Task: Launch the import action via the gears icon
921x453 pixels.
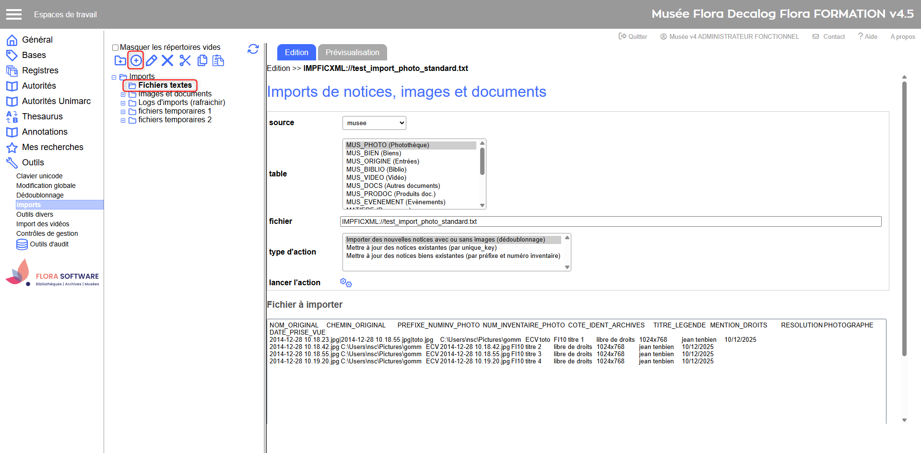Action: [346, 283]
